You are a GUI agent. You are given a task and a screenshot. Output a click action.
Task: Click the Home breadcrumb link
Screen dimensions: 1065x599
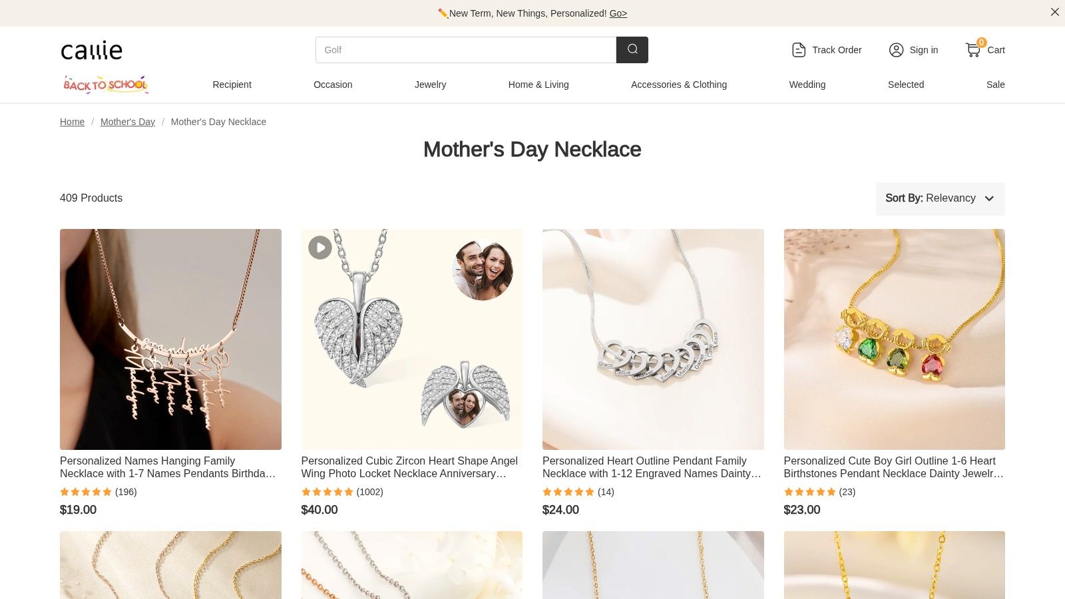[72, 122]
